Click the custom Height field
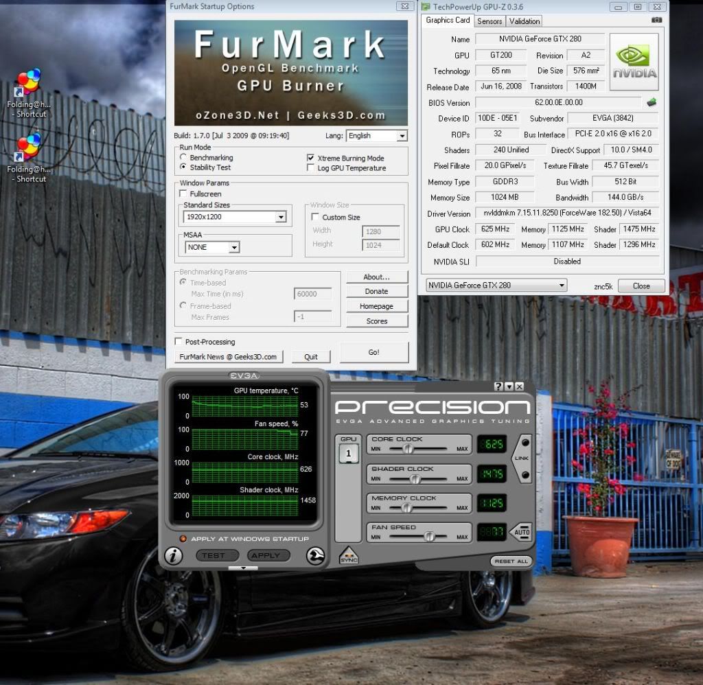This screenshot has height=685, width=703. 380,245
